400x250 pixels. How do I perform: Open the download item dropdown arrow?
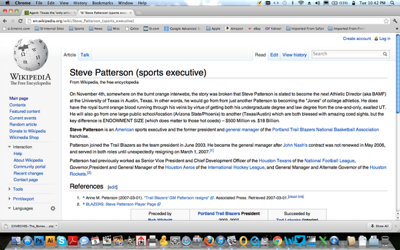tap(56, 226)
